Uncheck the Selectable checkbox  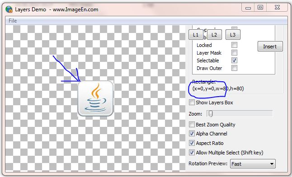point(234,61)
